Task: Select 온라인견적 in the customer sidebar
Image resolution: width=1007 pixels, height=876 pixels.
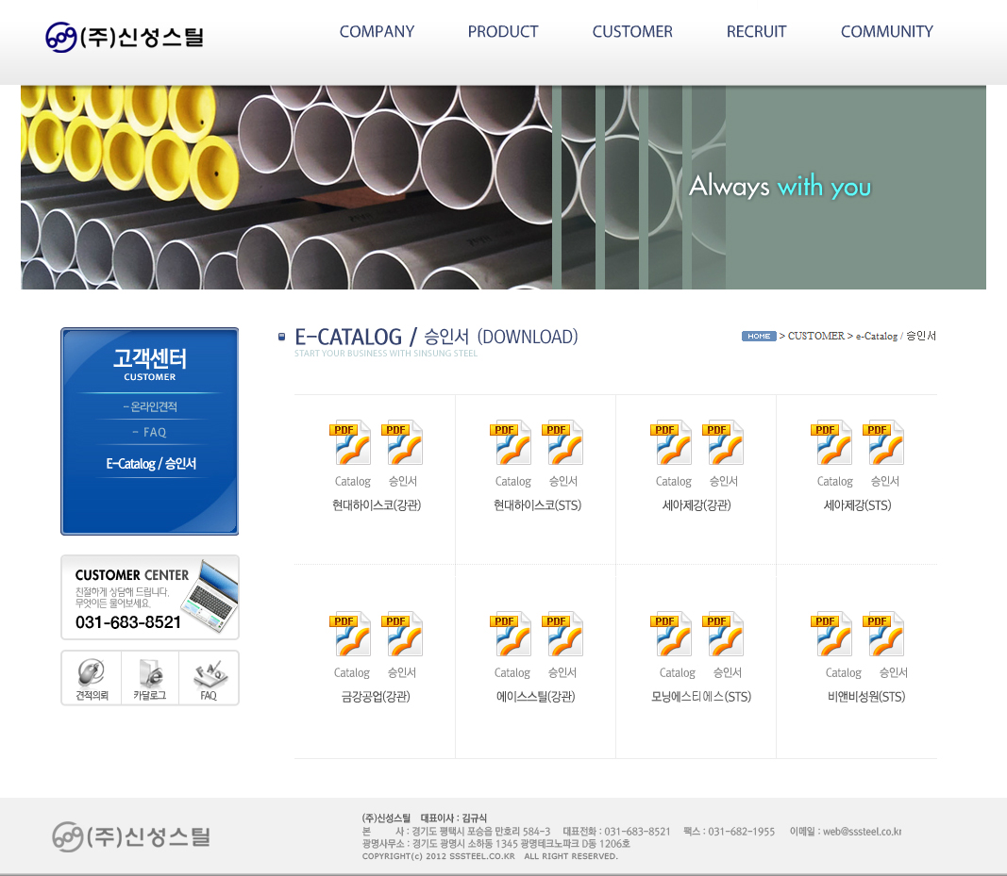Action: pos(150,407)
